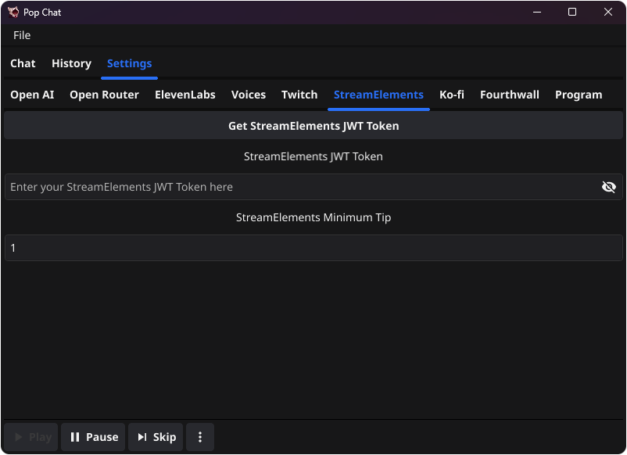Switch to the Chat tab
This screenshot has height=455, width=627.
[x=23, y=63]
